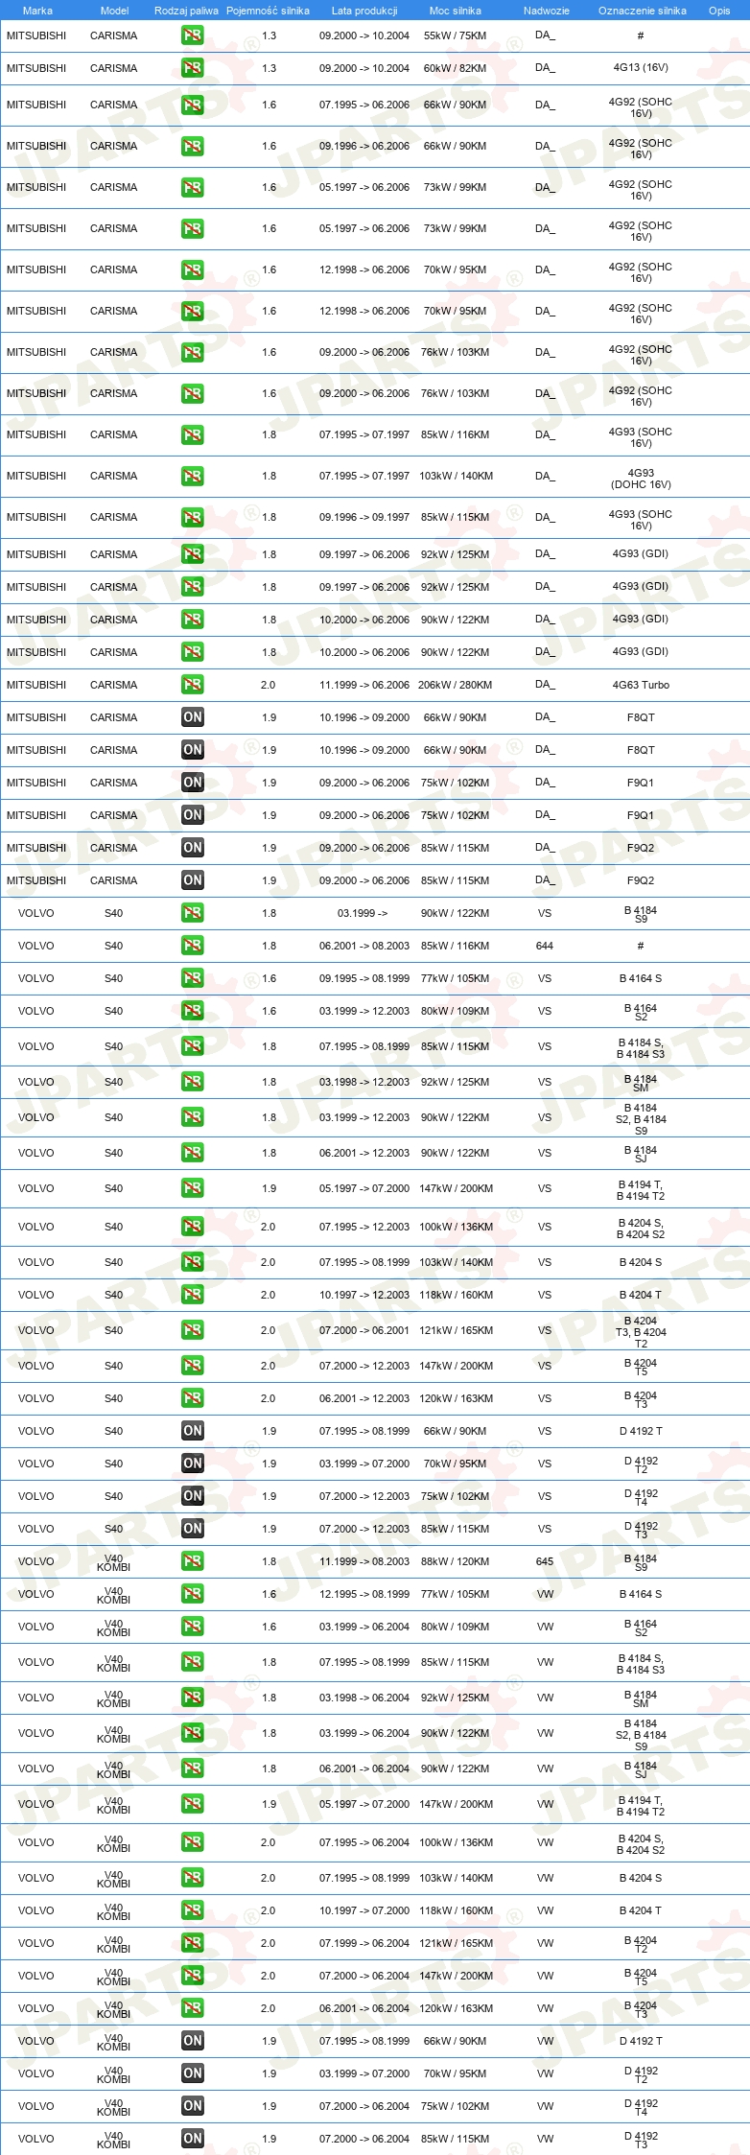Image resolution: width=750 pixels, height=2155 pixels.
Task: Click the petrol icon in the S40 B 4194 T row
Action: (192, 1188)
